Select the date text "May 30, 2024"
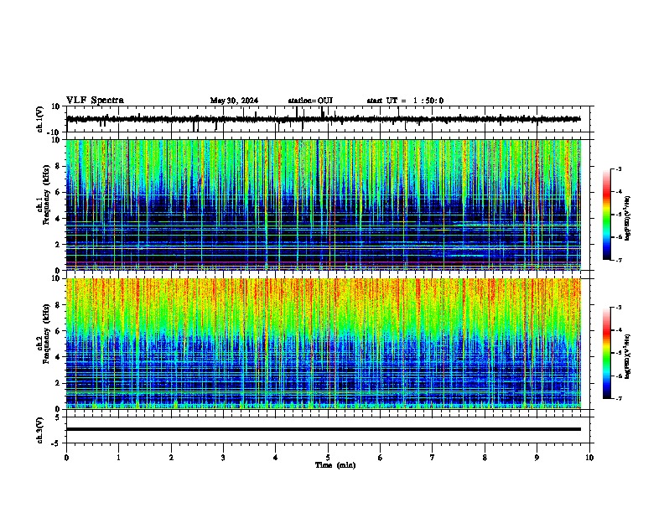The height and width of the screenshot is (513, 664). 234,101
